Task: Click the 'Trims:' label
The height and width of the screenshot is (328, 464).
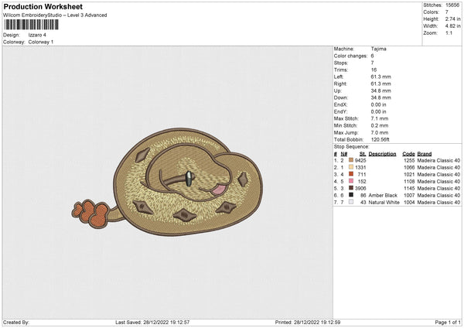Action: pos(340,70)
